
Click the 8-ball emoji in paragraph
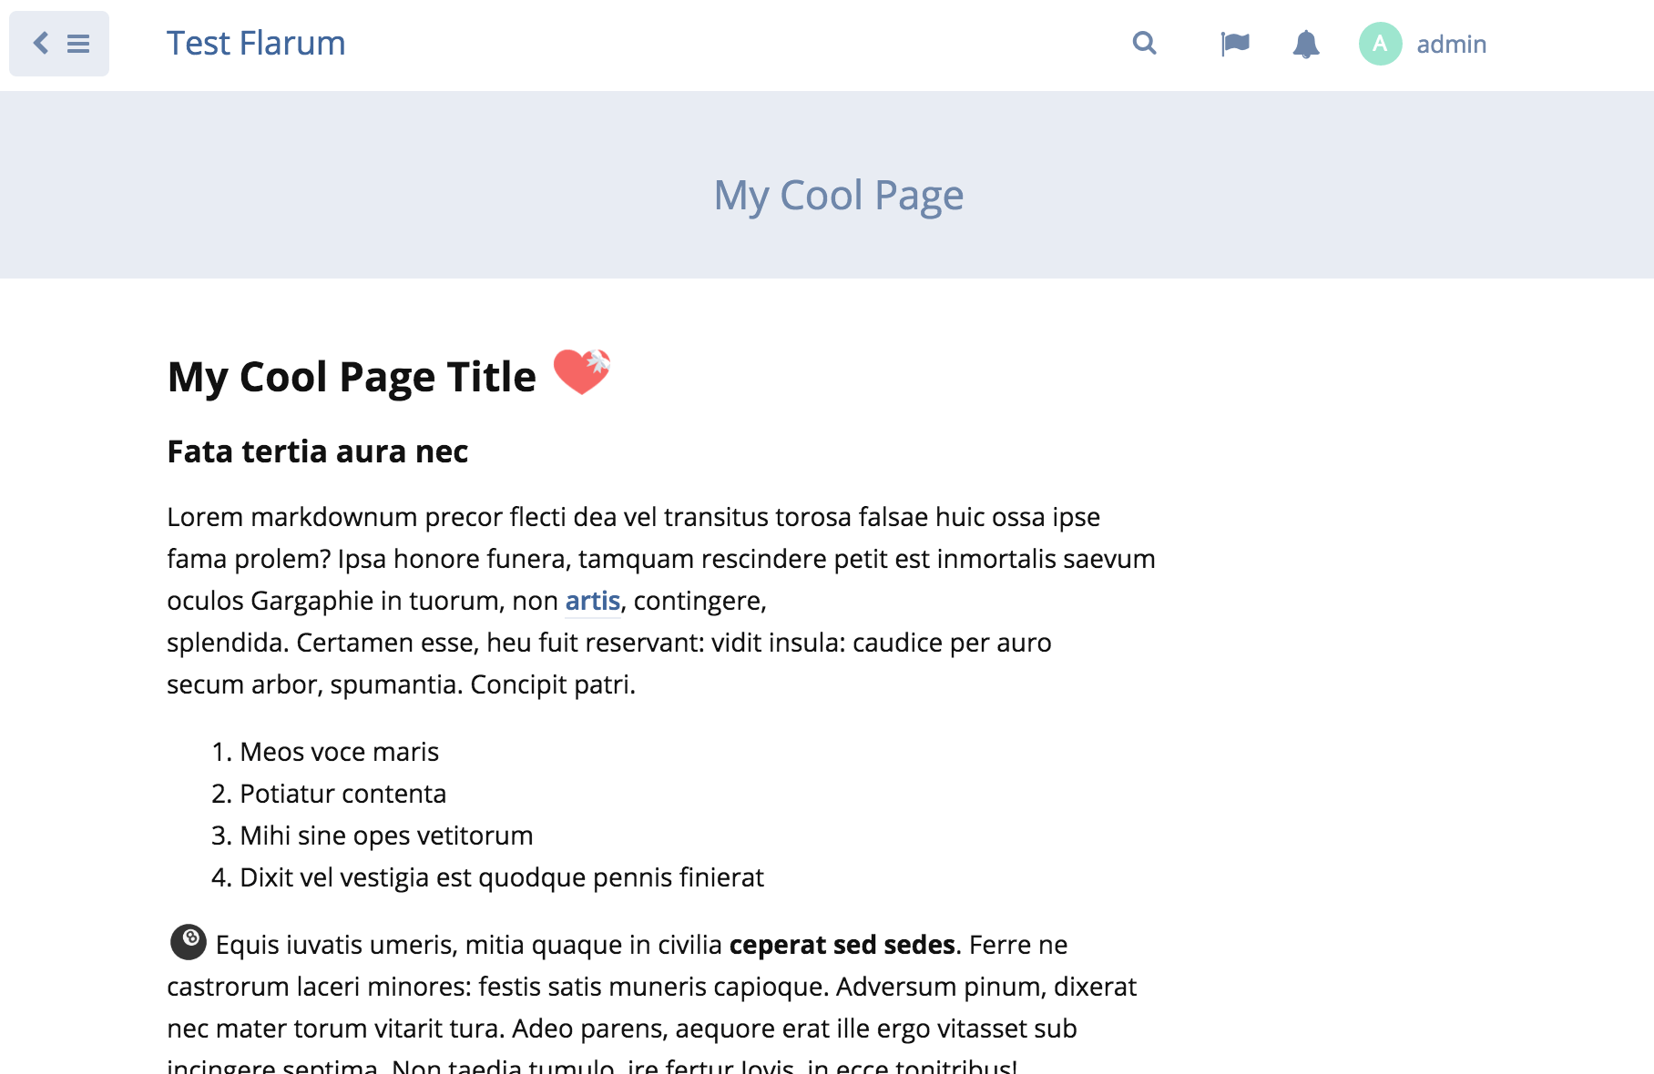(x=189, y=942)
